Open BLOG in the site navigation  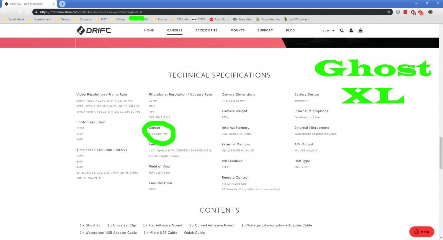click(x=290, y=30)
